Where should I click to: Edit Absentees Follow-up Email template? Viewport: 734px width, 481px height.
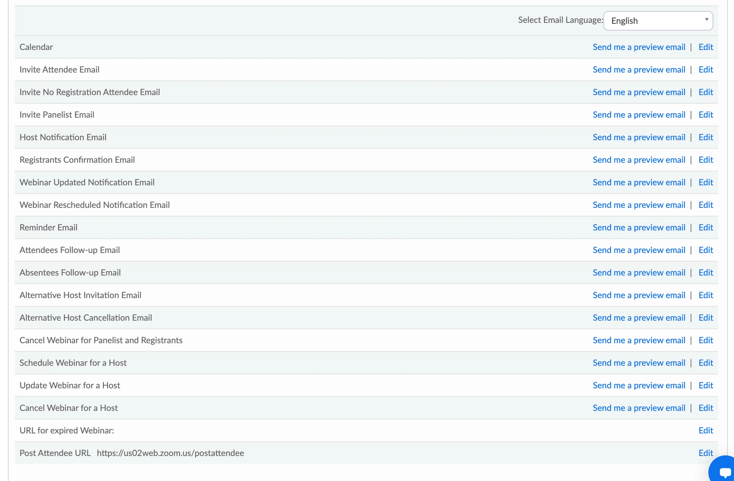pyautogui.click(x=705, y=273)
